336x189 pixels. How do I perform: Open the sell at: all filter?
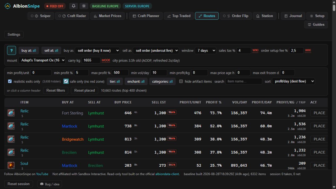[51, 50]
